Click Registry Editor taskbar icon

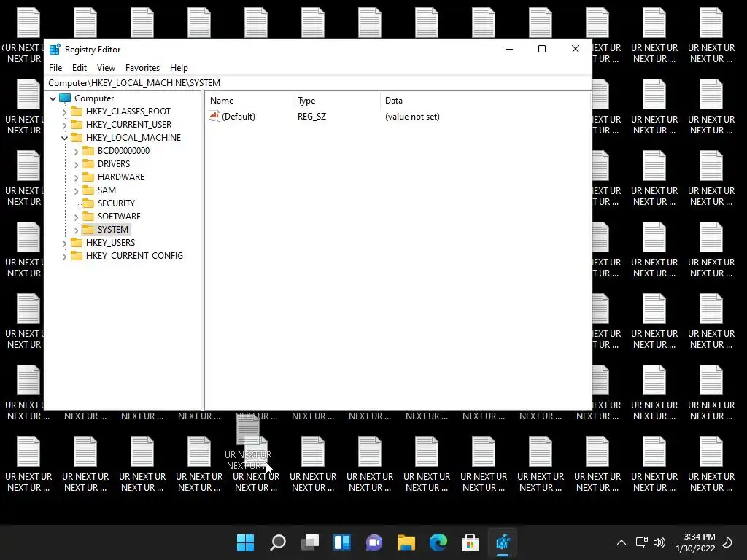click(x=503, y=542)
